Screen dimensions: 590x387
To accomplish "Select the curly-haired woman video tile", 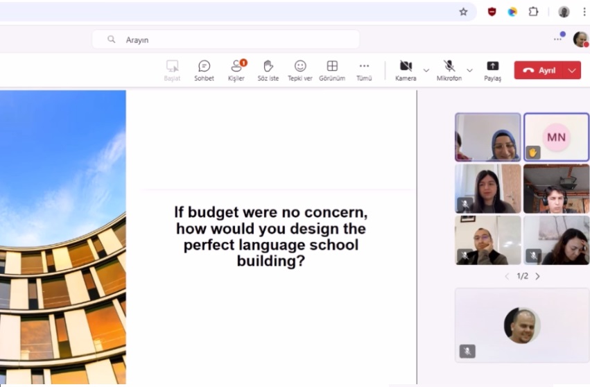I will (556, 240).
